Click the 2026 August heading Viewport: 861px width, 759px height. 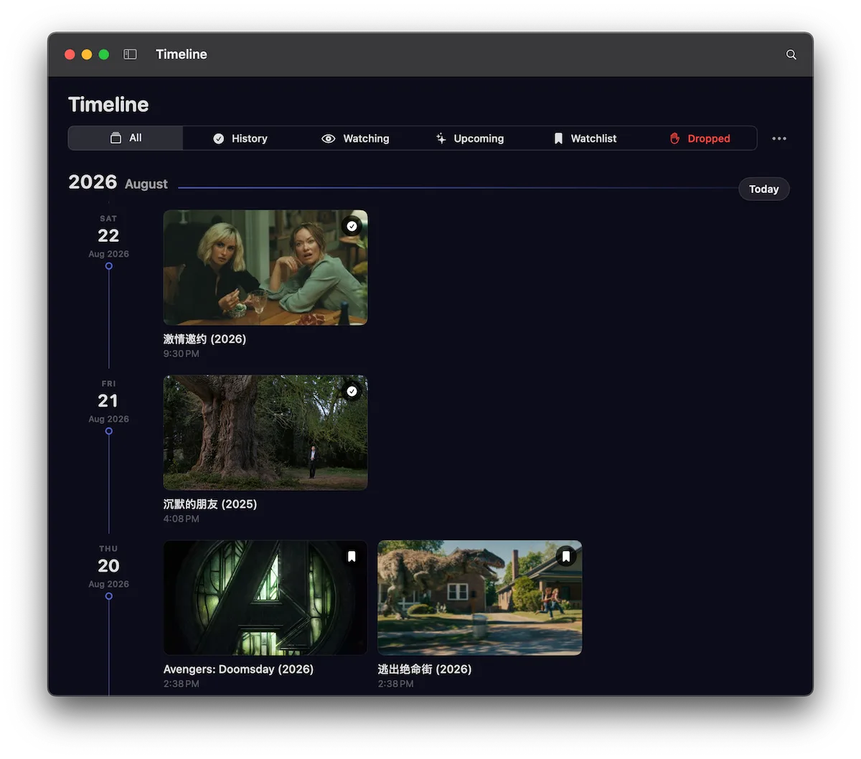tap(118, 182)
